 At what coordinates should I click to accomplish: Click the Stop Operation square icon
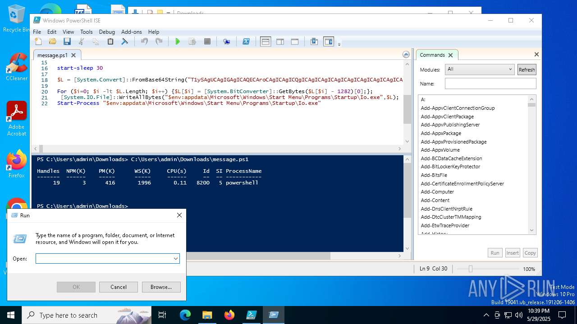tap(207, 41)
